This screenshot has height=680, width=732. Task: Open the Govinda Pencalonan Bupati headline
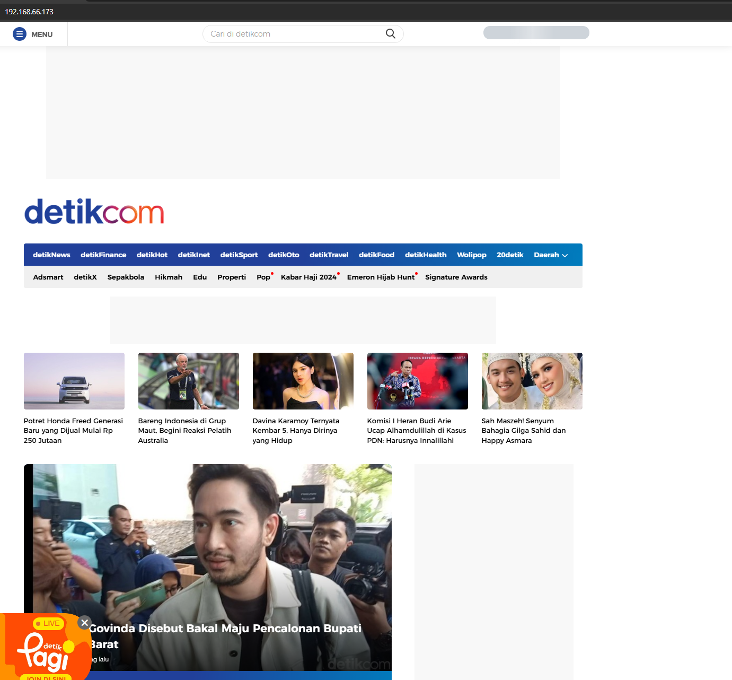[225, 637]
